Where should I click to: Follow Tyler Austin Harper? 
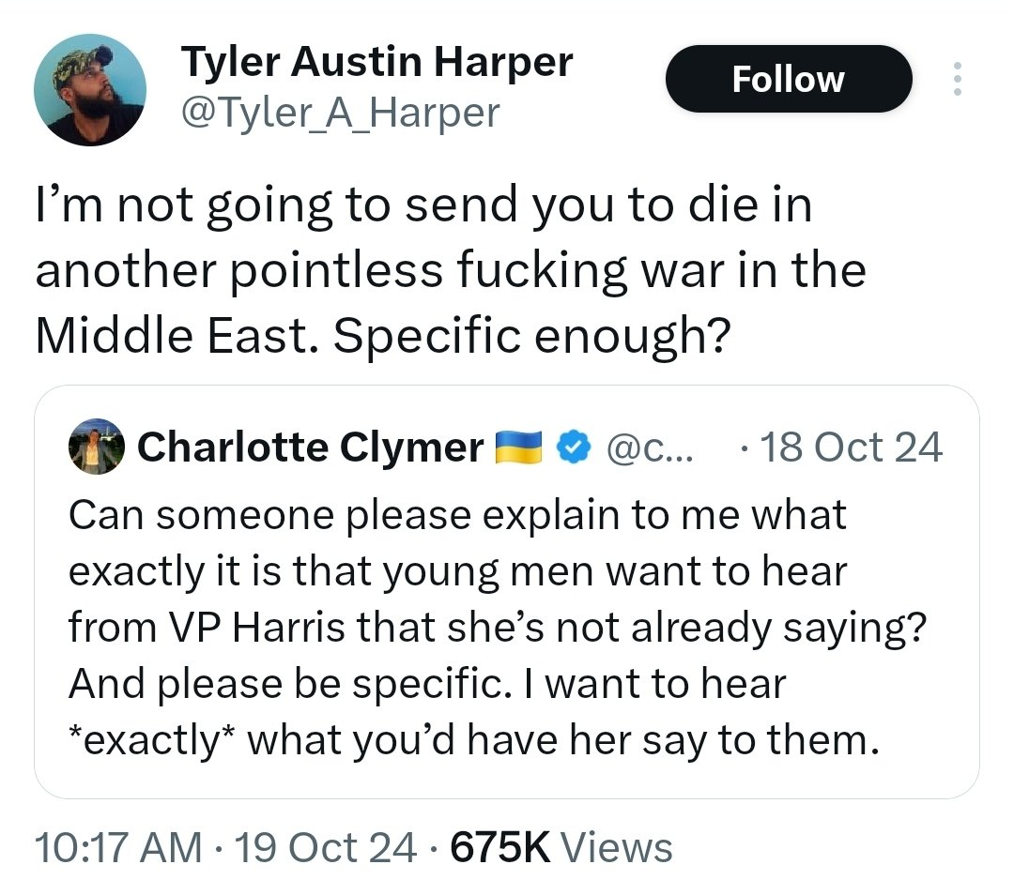[788, 80]
